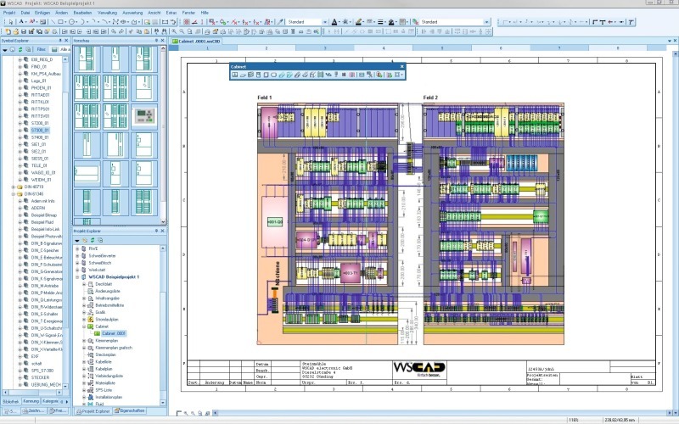
Task: Click the Save diskette icon in second toolbar
Action: pos(24,31)
